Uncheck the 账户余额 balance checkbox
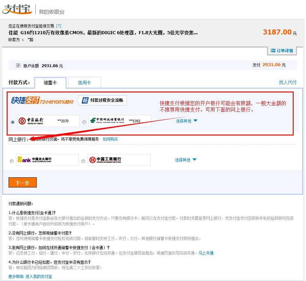306x281 pixels. [18, 65]
